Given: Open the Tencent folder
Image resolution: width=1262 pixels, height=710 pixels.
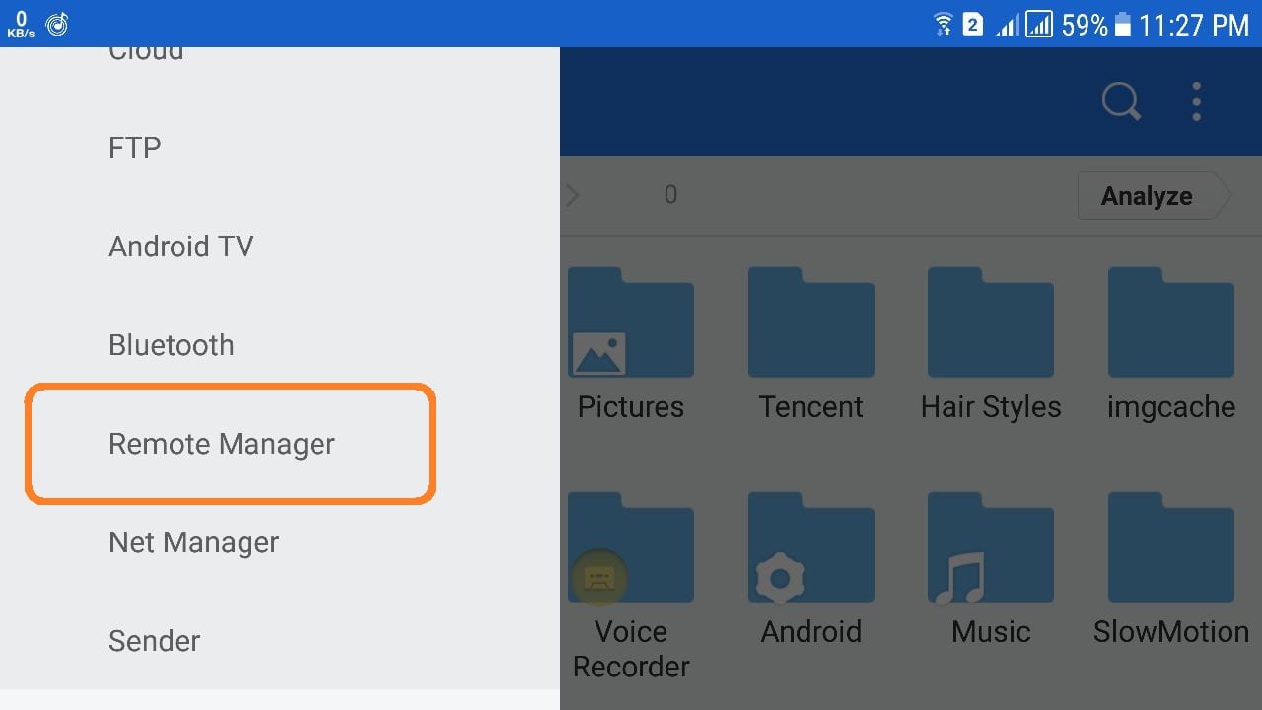Looking at the screenshot, I should coord(810,323).
